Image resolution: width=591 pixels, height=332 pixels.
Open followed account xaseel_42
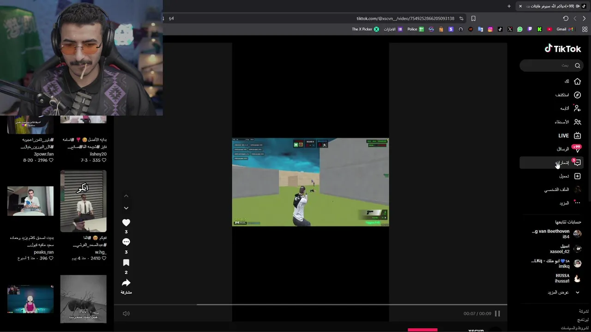(x=566, y=249)
